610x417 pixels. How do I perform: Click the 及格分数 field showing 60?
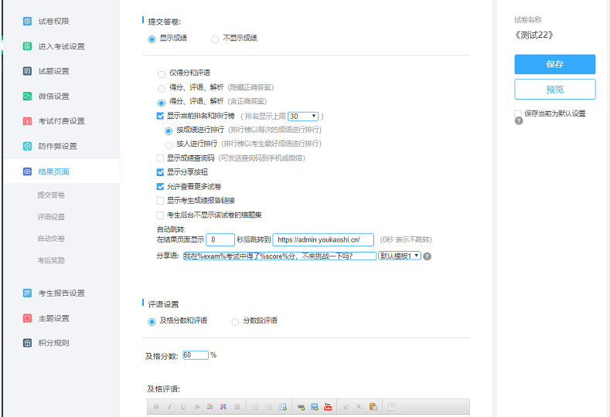[x=196, y=355]
